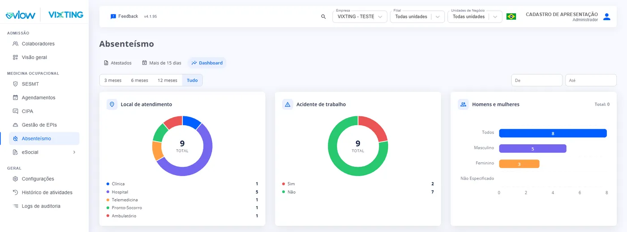This screenshot has width=627, height=232.
Task: Click the eSocial document icon
Action: (x=15, y=152)
